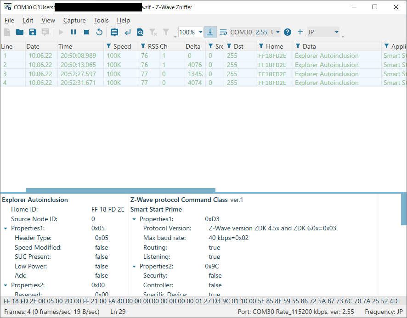Click the Src column filter icon

210,46
